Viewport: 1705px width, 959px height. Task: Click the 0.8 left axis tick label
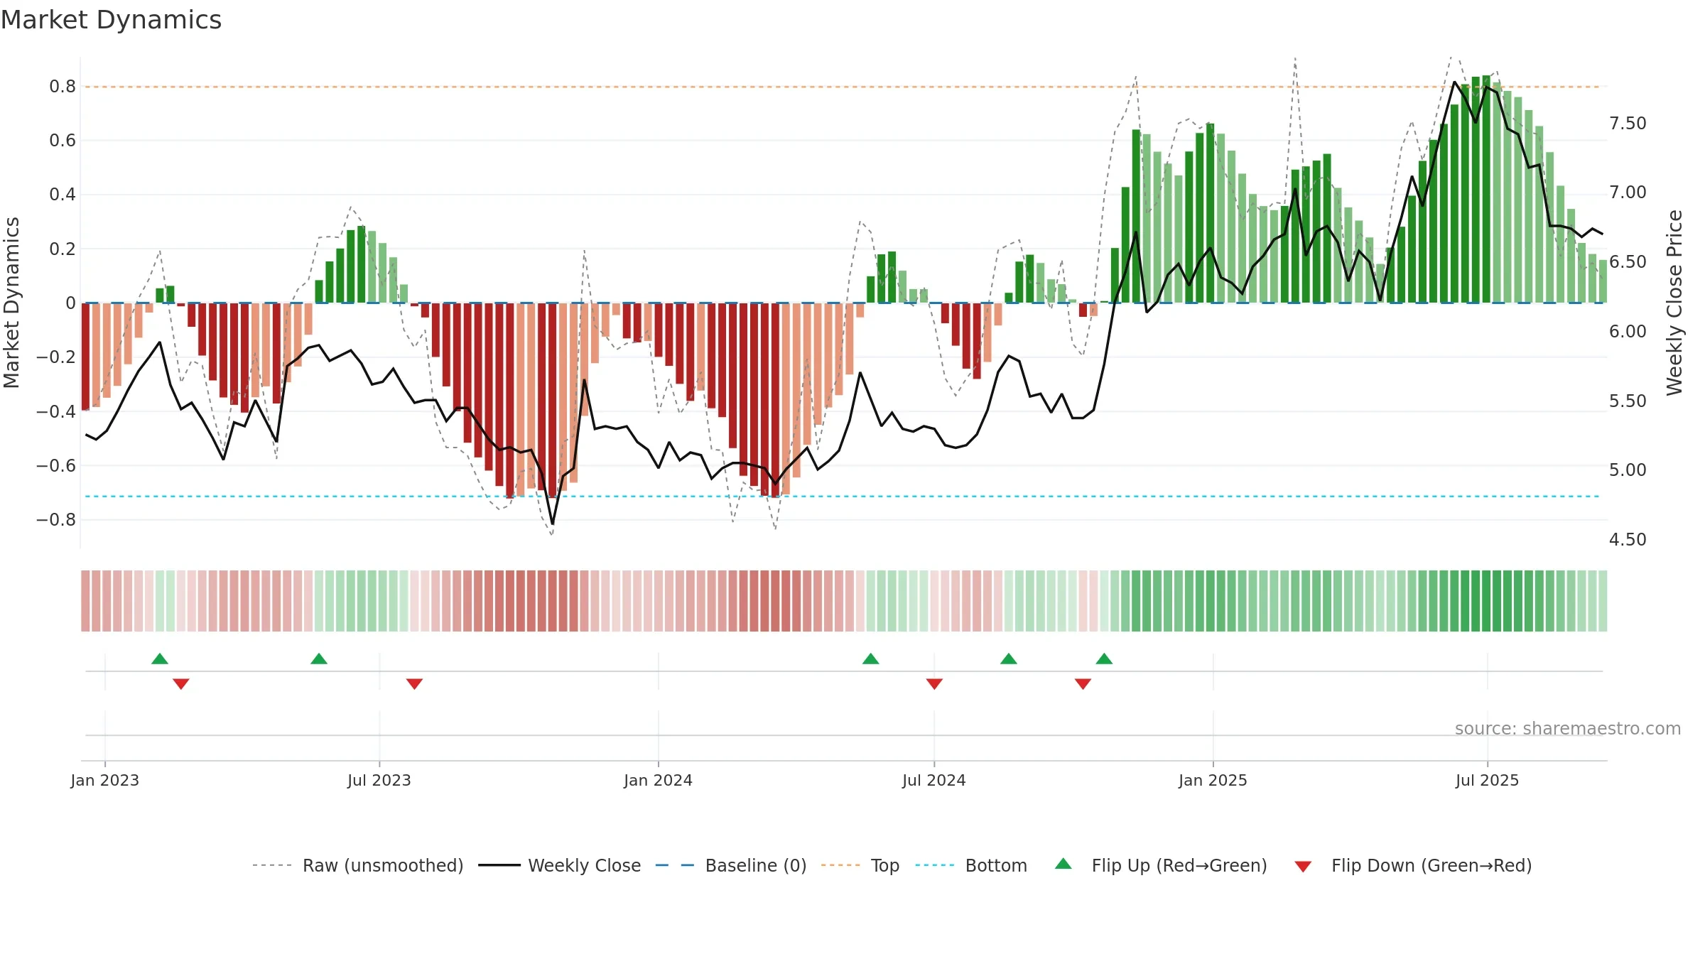point(63,87)
